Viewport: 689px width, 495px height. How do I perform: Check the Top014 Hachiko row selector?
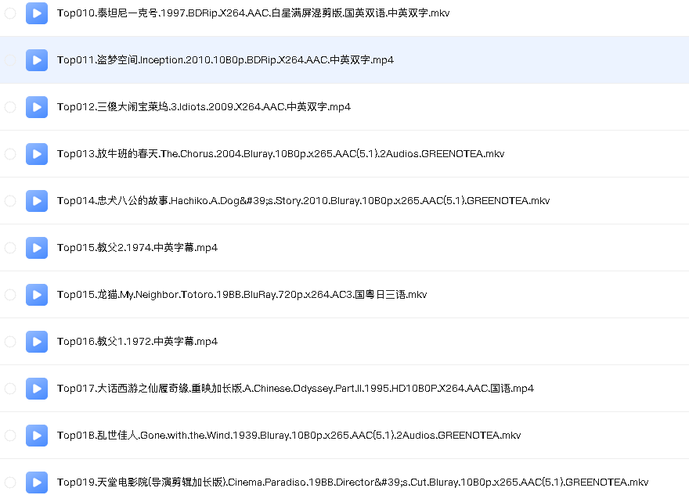pos(10,201)
